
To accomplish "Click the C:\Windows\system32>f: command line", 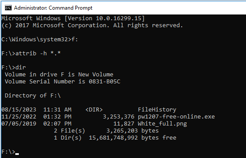I will pos(40,39).
